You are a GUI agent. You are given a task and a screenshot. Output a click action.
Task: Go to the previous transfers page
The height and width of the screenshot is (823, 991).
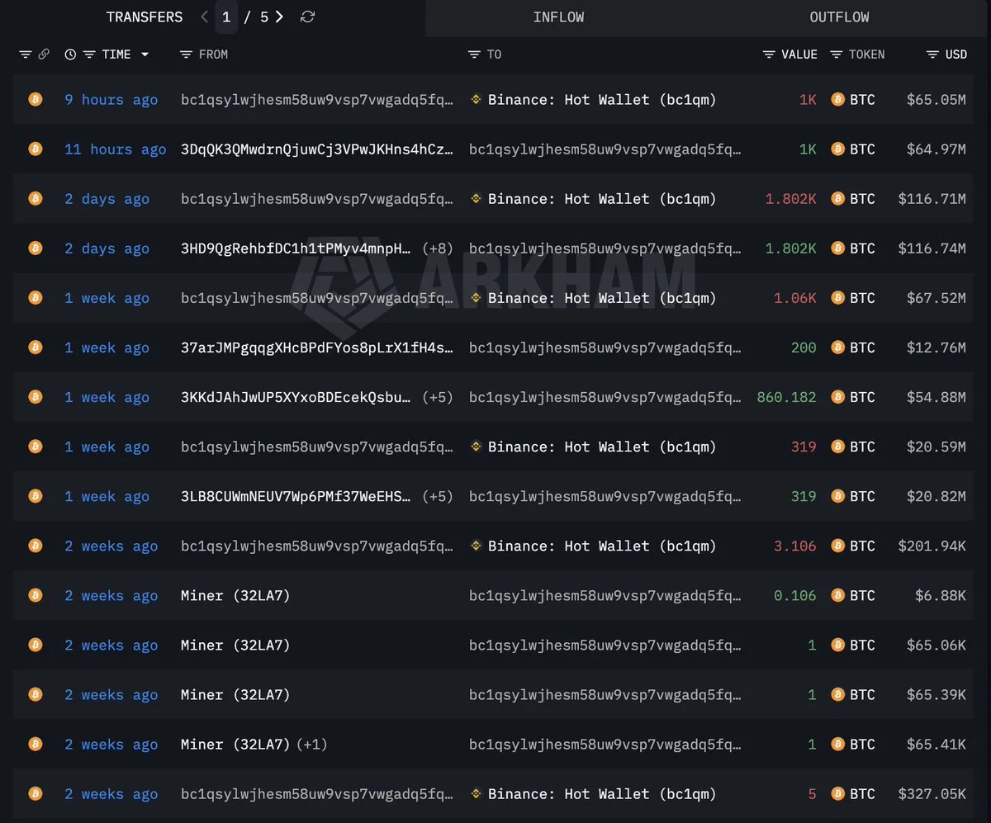(205, 17)
